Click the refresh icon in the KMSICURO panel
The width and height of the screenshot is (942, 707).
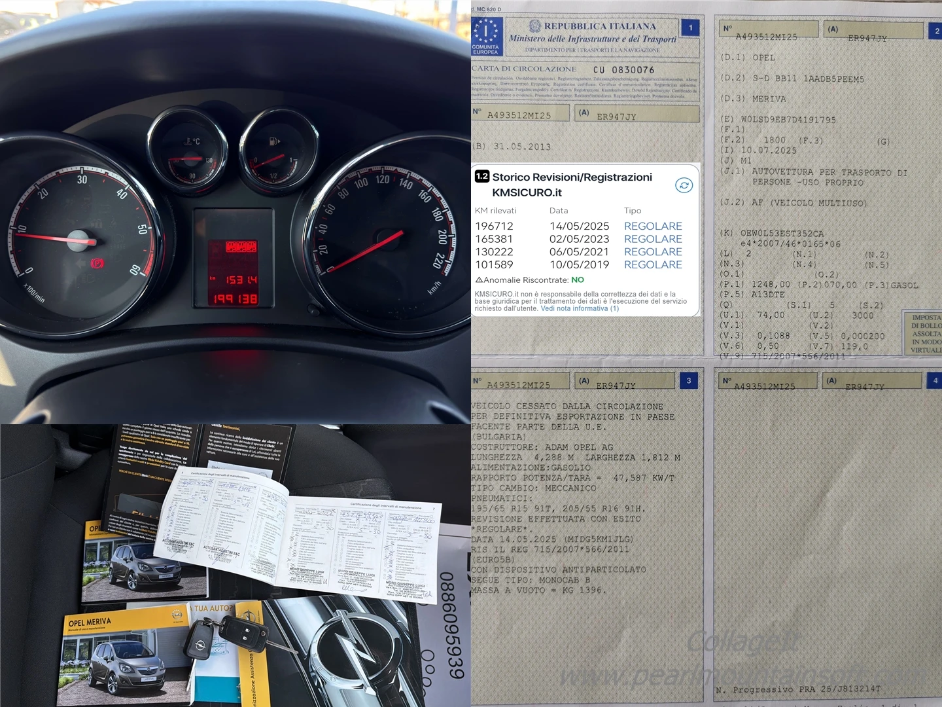684,185
